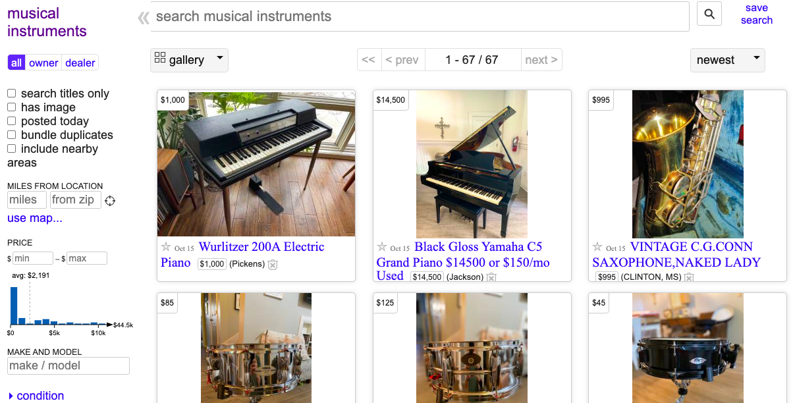Open the gallery view dropdown
The height and width of the screenshot is (403, 793).
pos(189,60)
